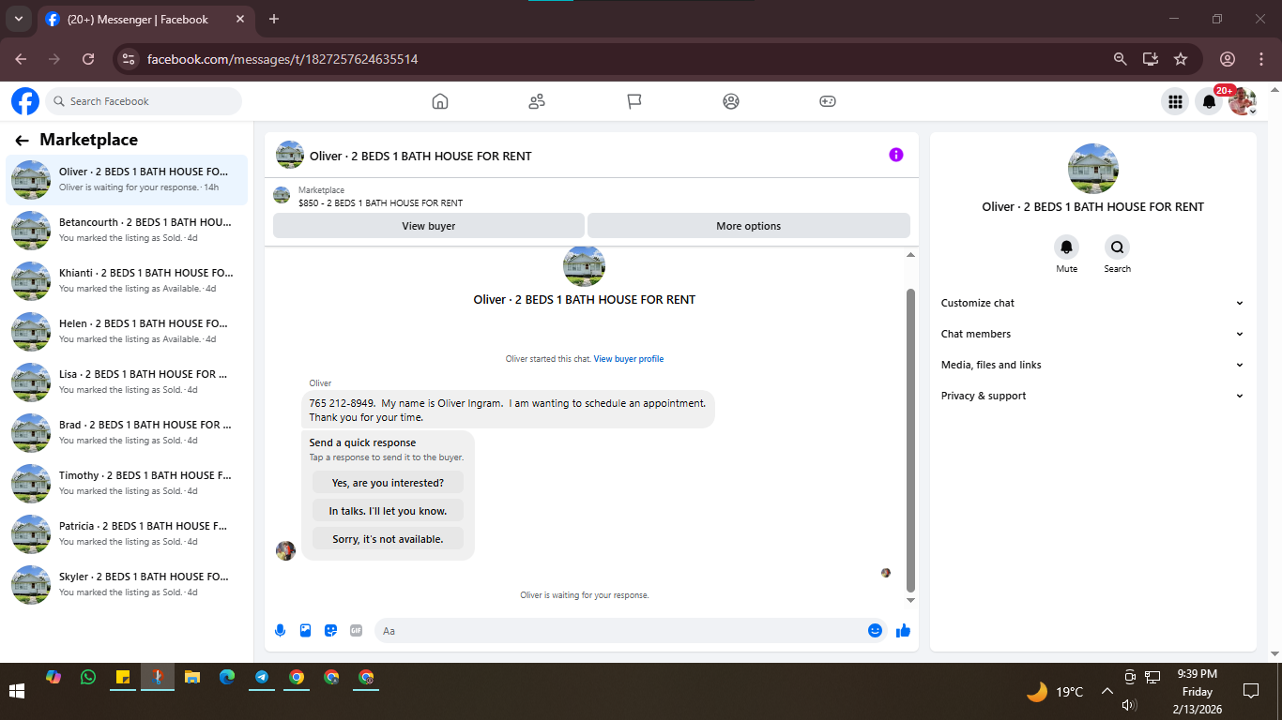The width and height of the screenshot is (1282, 720).
Task: Open the Windows notification center icon
Action: click(1250, 692)
